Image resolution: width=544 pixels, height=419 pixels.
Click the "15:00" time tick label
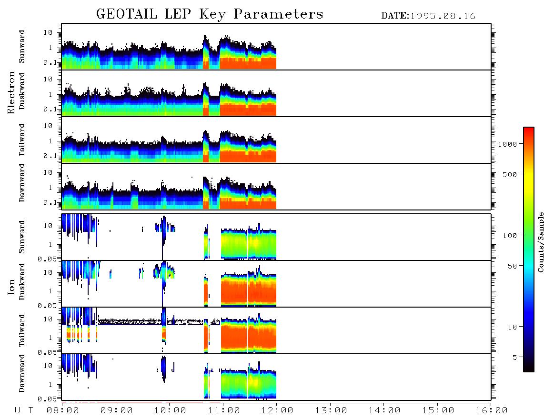(x=438, y=411)
